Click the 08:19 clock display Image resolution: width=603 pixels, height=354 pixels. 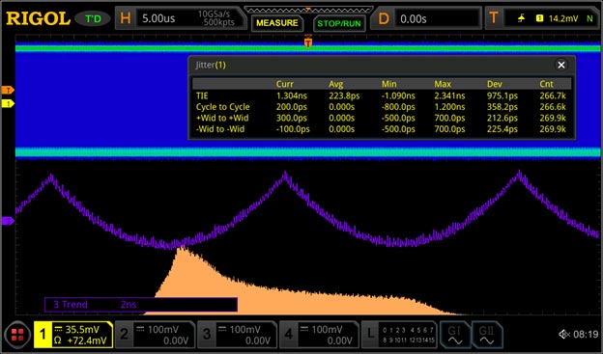coord(586,335)
